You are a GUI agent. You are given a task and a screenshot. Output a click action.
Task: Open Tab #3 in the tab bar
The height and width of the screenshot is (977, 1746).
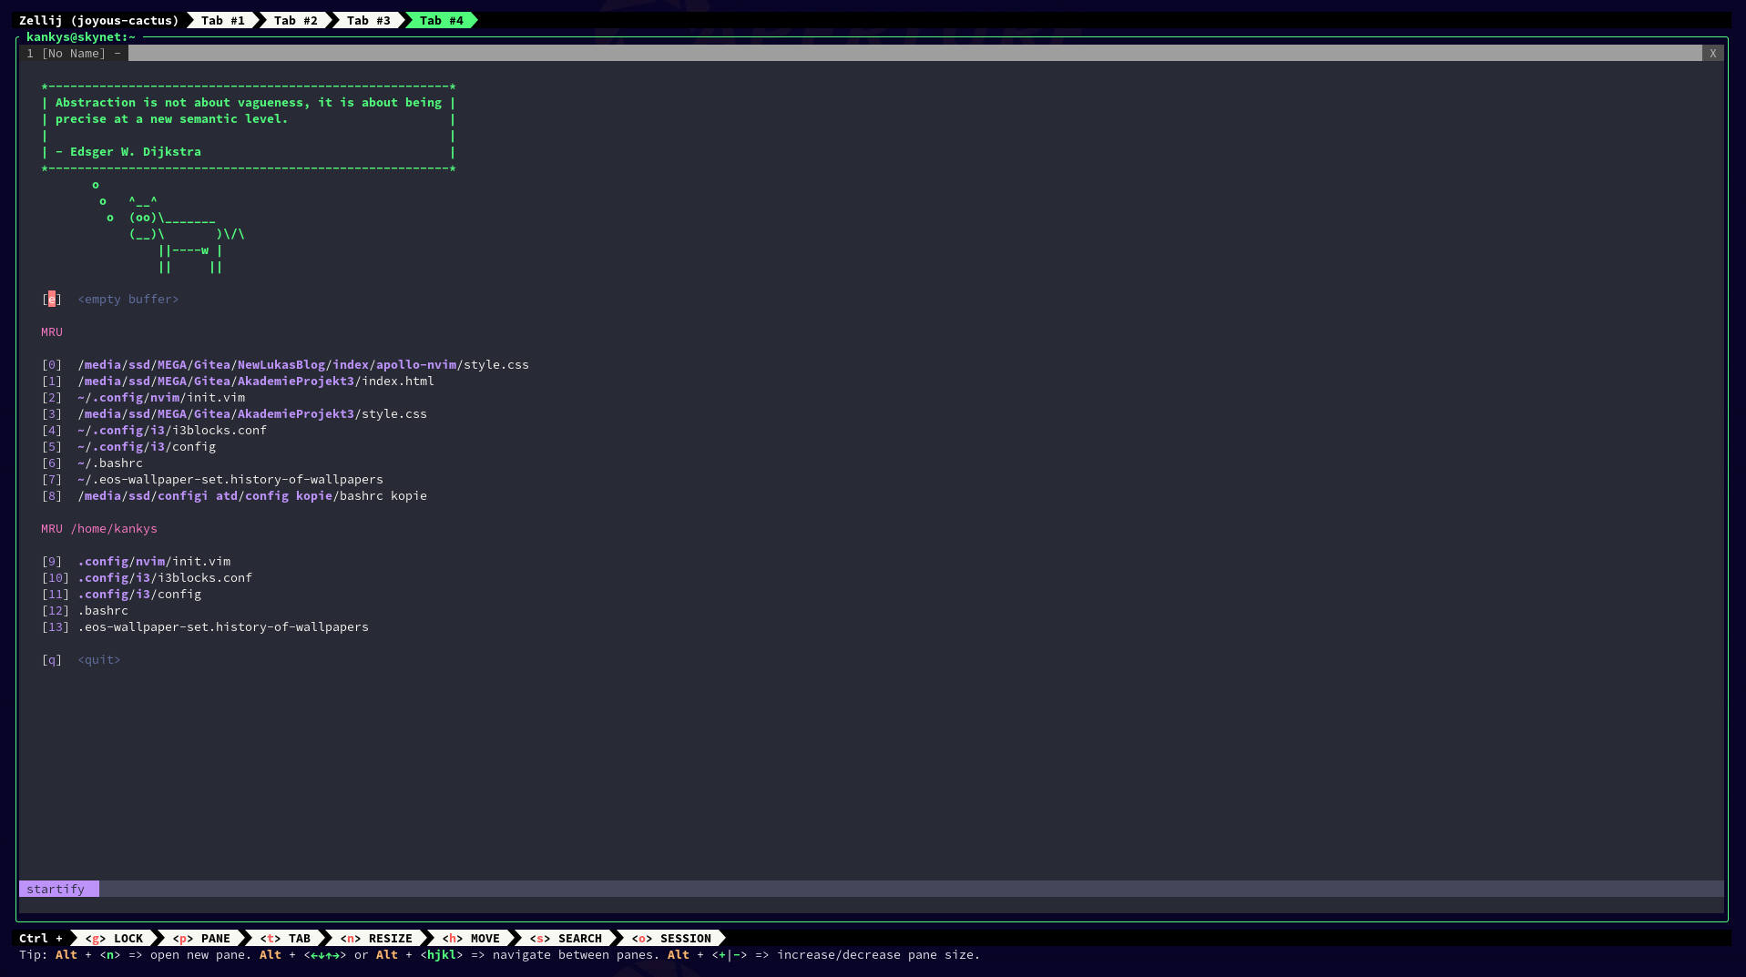368,20
